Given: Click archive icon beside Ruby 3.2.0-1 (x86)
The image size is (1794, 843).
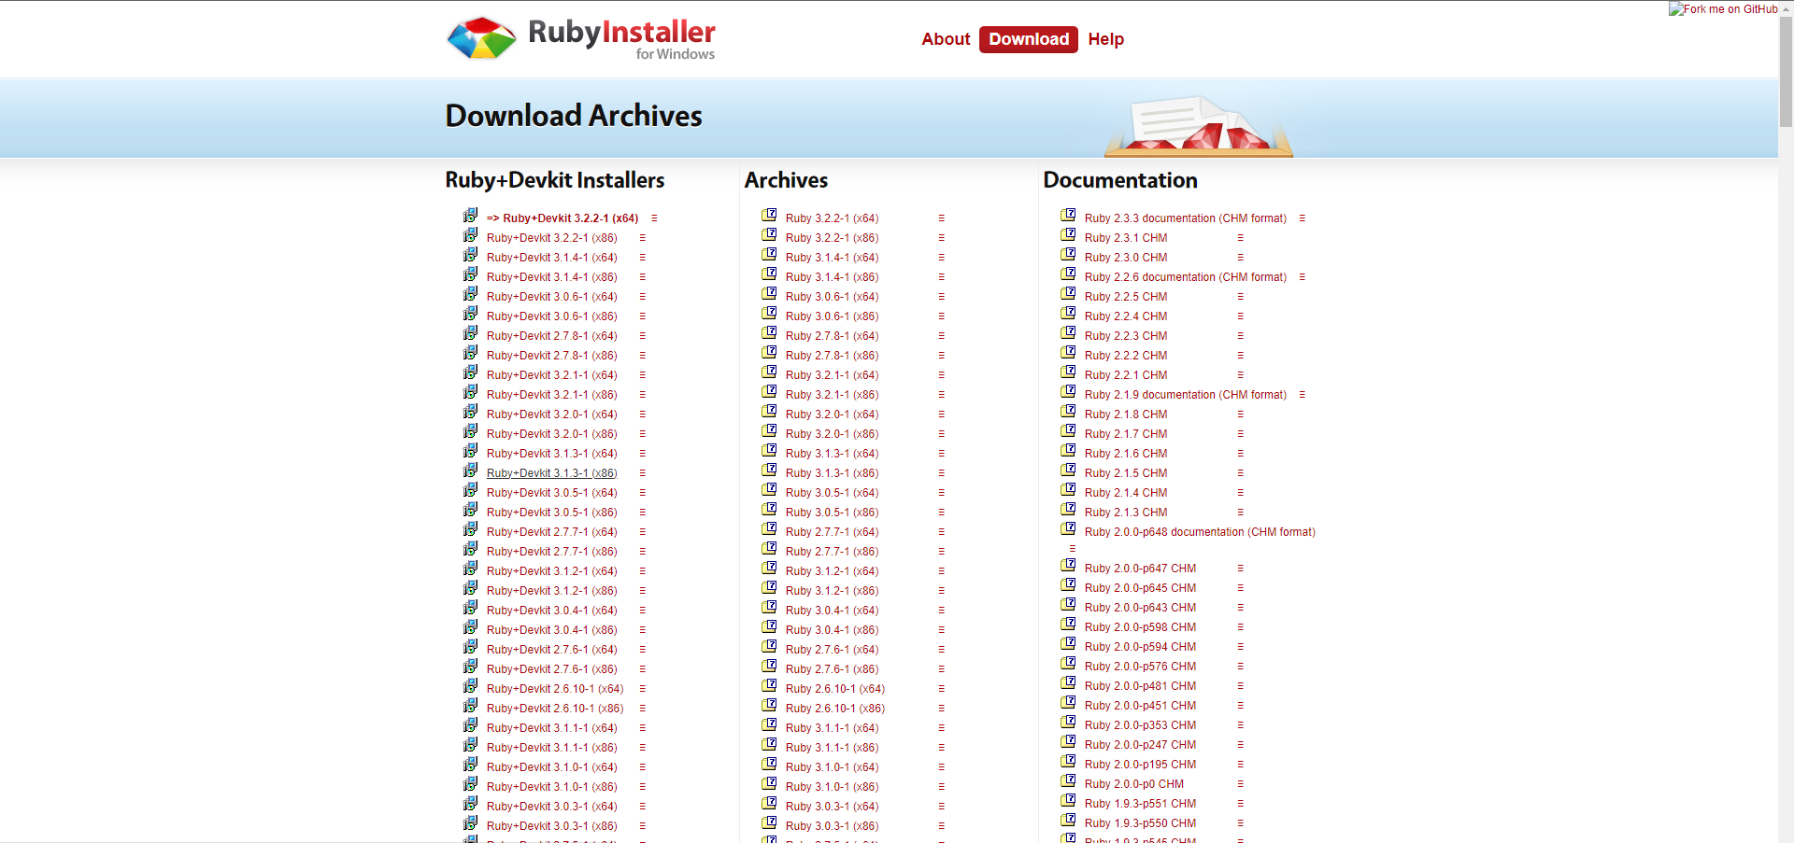Looking at the screenshot, I should pos(769,430).
